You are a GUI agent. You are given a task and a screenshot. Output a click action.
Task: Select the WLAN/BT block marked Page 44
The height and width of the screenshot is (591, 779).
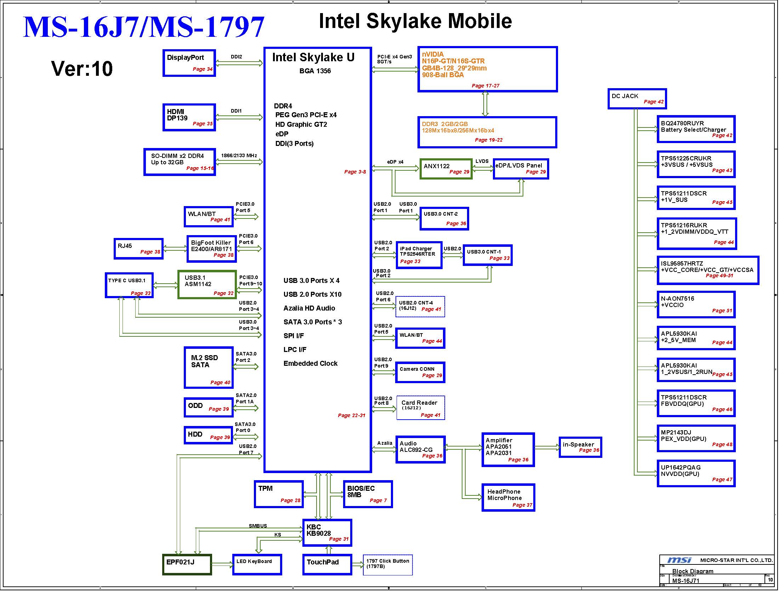(x=420, y=338)
